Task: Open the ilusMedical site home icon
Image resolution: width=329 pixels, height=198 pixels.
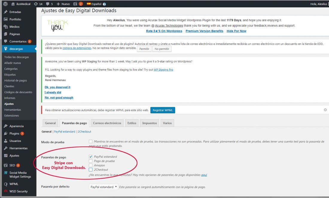Action: (x=13, y=4)
